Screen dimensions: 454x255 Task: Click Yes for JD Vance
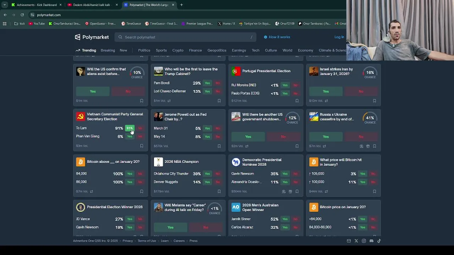(130, 219)
